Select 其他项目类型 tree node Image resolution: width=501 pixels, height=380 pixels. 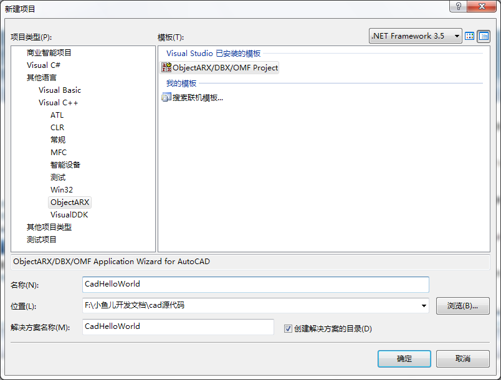tap(49, 227)
